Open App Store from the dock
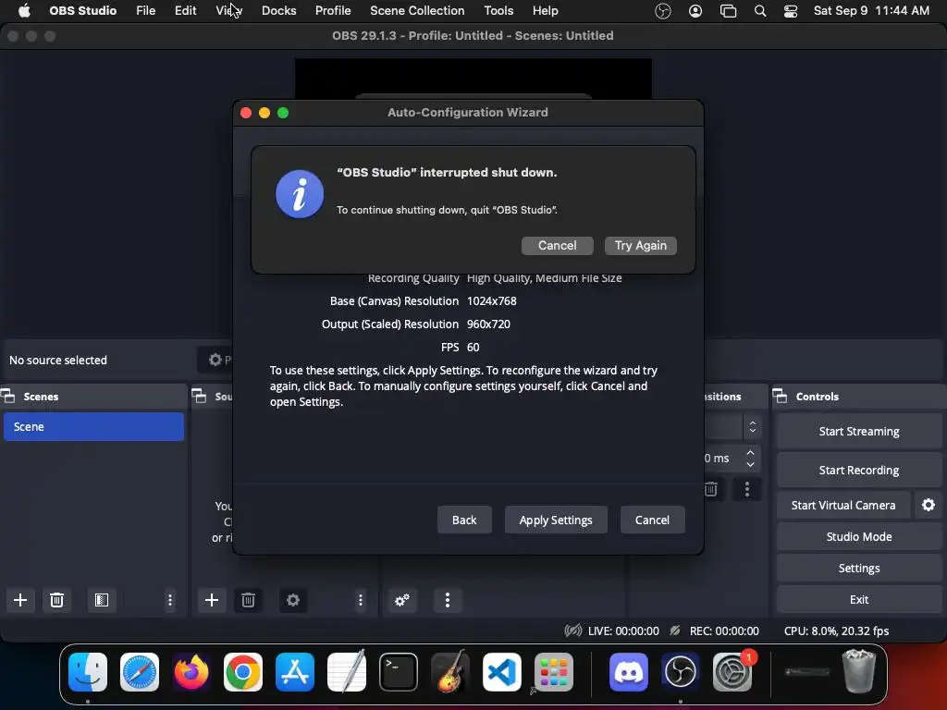 pos(295,672)
